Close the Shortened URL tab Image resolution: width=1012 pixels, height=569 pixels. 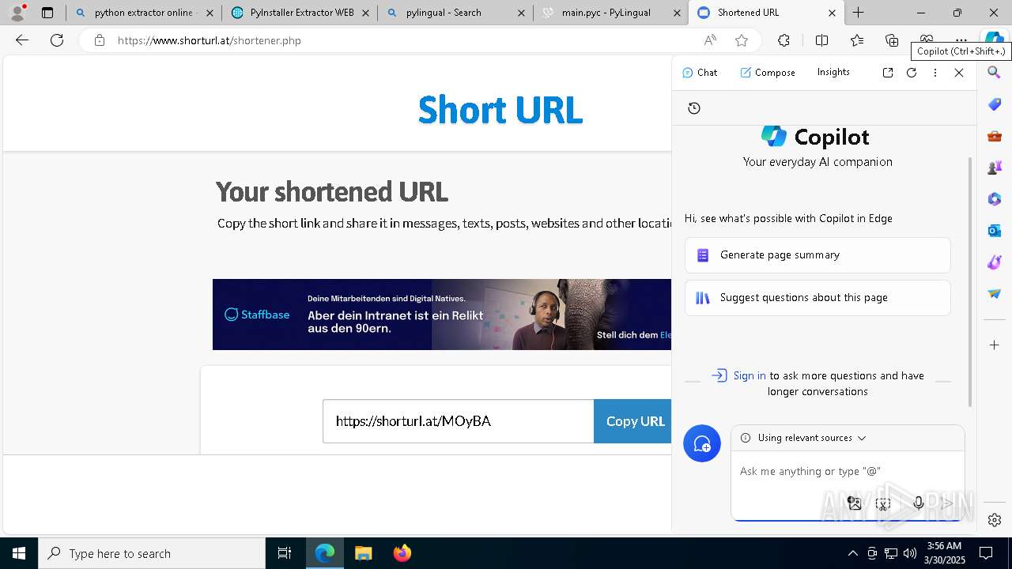[x=832, y=13]
